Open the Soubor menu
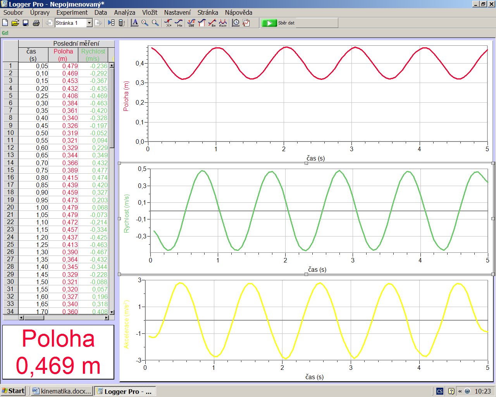The image size is (496, 397). point(13,12)
